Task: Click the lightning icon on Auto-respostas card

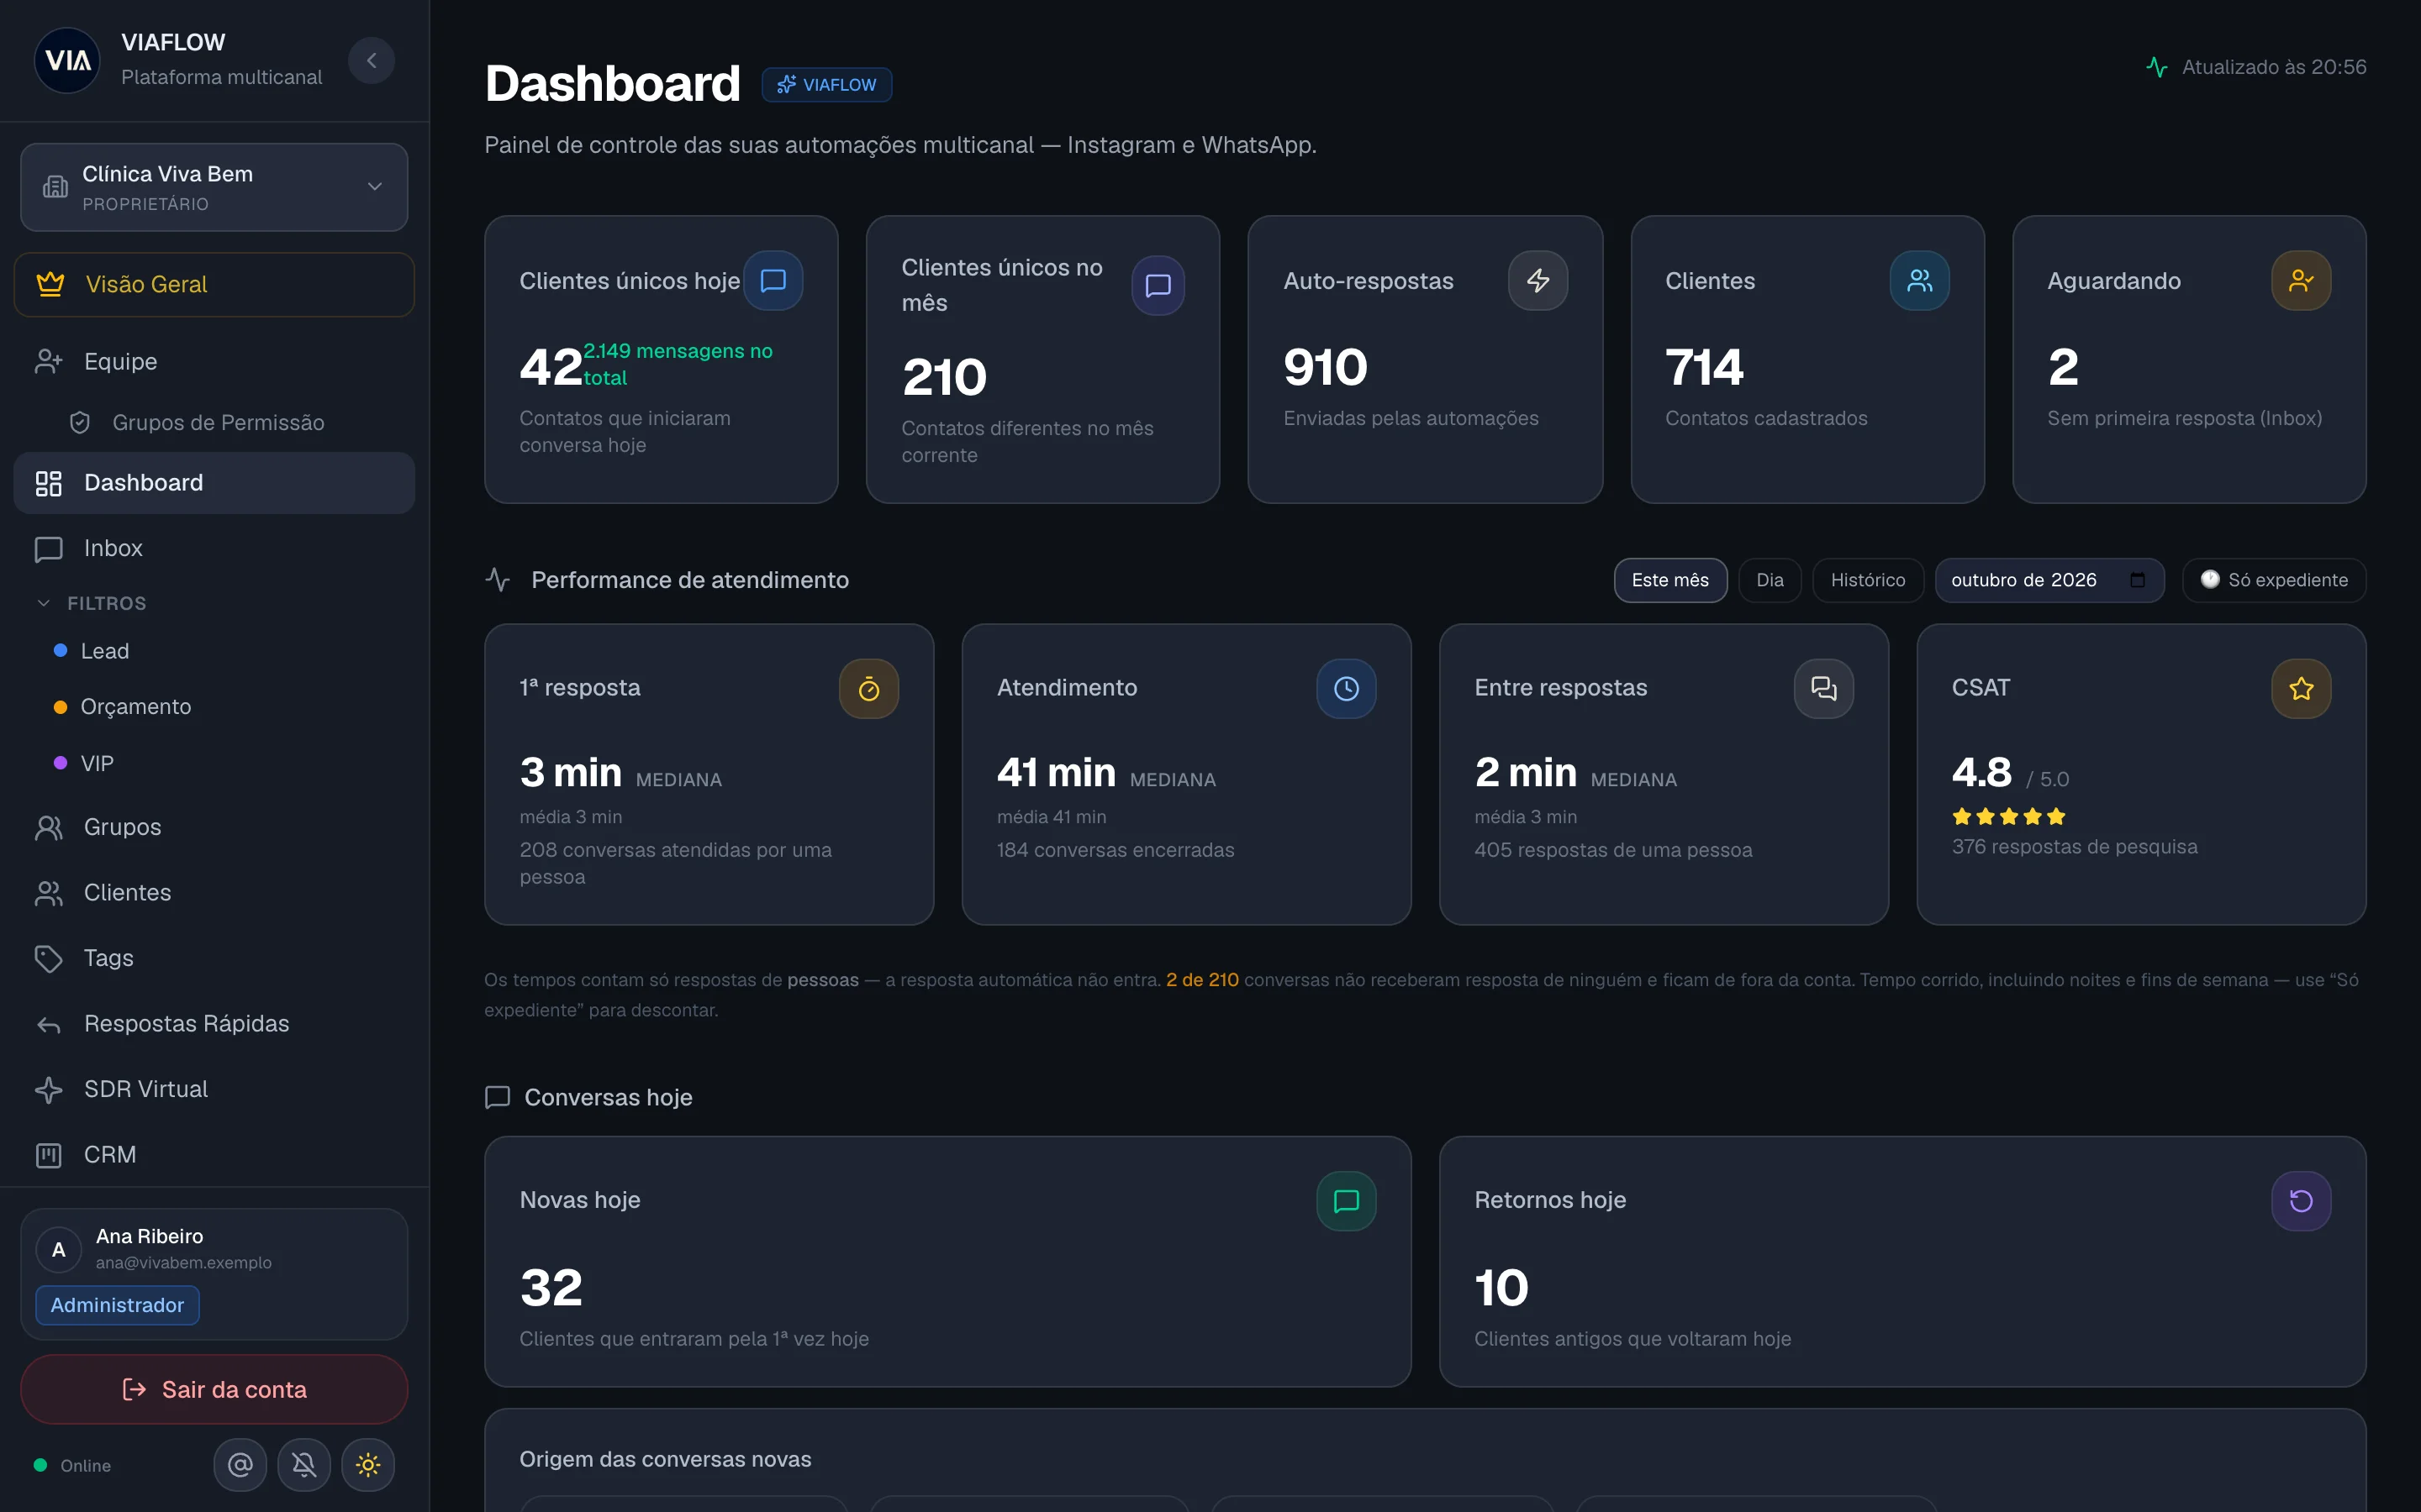Action: (x=1538, y=281)
